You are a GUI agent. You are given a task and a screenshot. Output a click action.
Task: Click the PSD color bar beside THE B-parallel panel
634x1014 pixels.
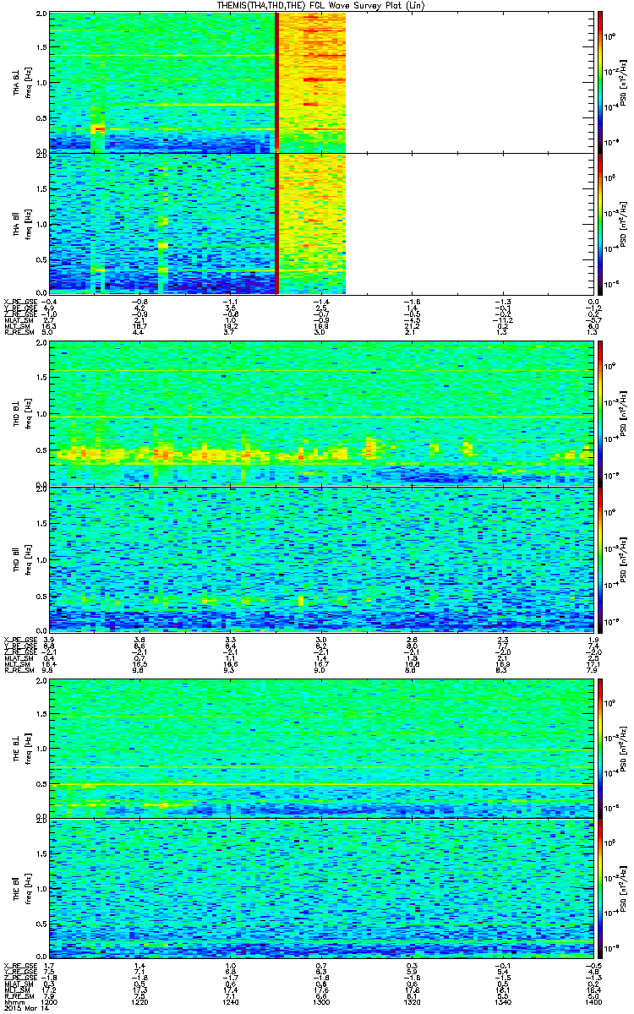tap(601, 887)
